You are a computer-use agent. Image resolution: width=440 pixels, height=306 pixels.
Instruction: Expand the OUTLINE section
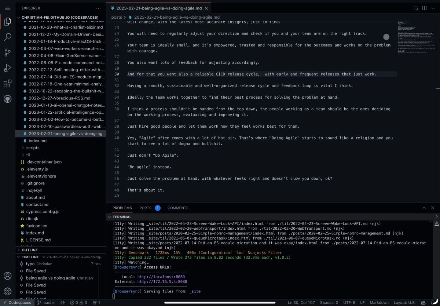click(x=60, y=250)
